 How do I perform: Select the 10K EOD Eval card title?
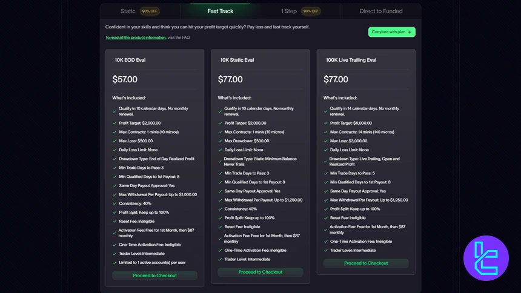pos(130,60)
